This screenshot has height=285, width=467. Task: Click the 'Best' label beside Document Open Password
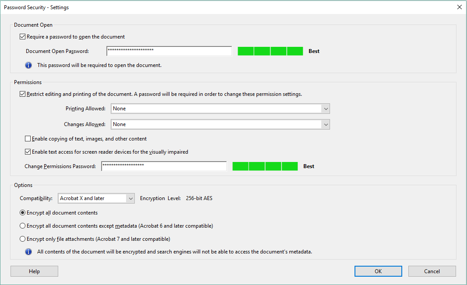click(x=314, y=51)
